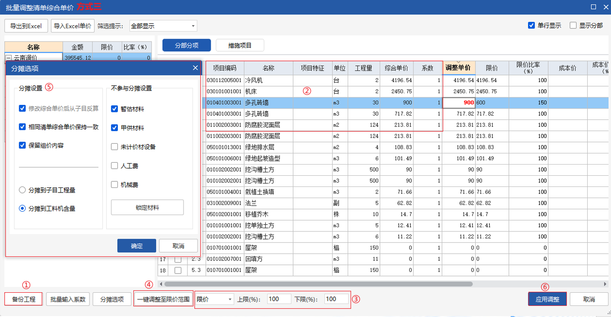Check the row 18 屋架 checkbox
This screenshot has width=611, height=317.
coord(178,270)
